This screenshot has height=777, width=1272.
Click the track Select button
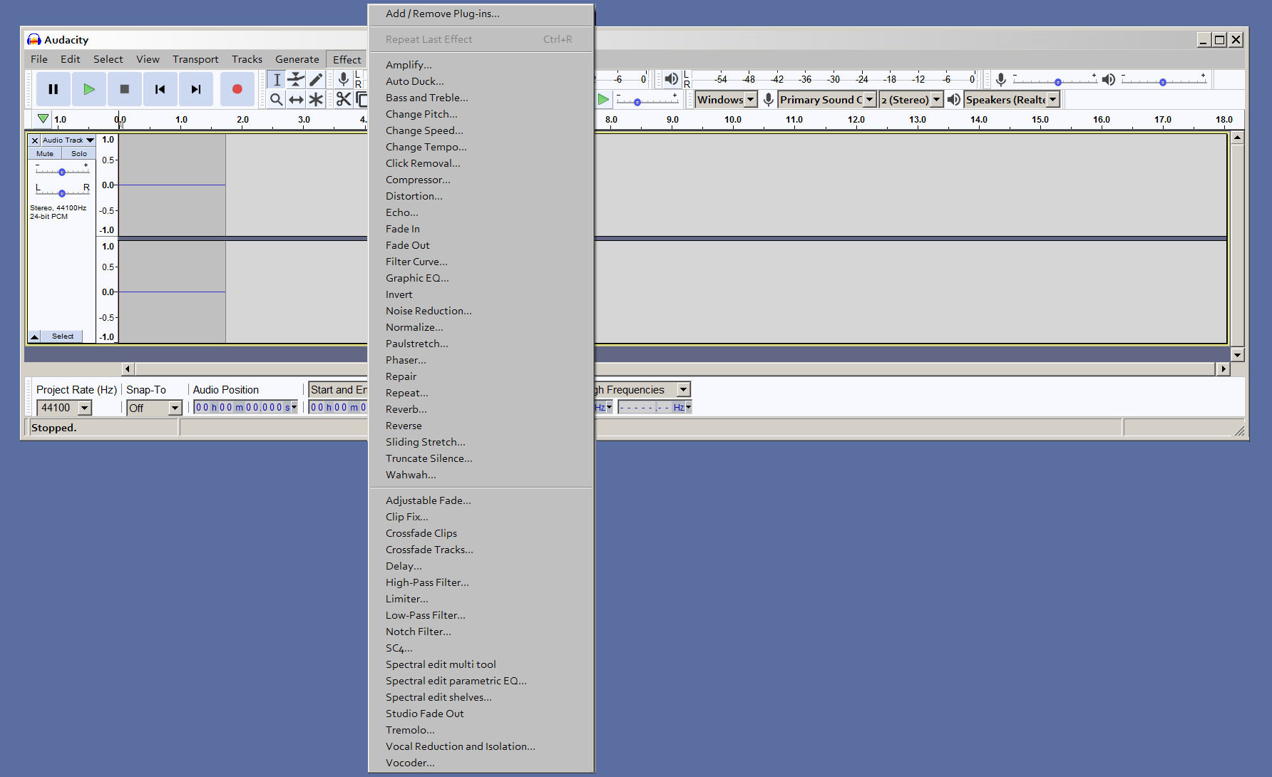[62, 336]
